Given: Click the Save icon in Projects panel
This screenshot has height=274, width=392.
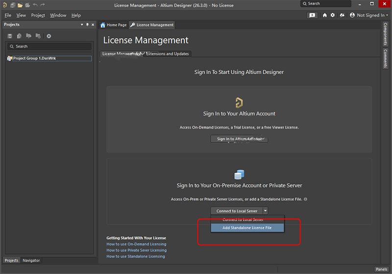Looking at the screenshot, I should [x=10, y=36].
